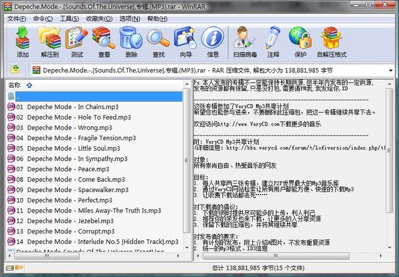Go up one folder level icon

15,69
